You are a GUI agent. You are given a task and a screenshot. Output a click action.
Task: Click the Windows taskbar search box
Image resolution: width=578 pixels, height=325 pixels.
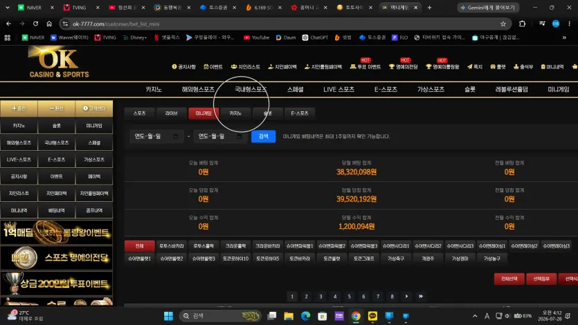220,316
